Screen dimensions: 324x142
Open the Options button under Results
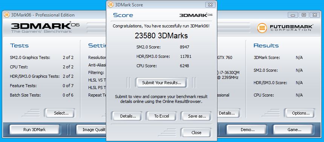(x=301, y=113)
